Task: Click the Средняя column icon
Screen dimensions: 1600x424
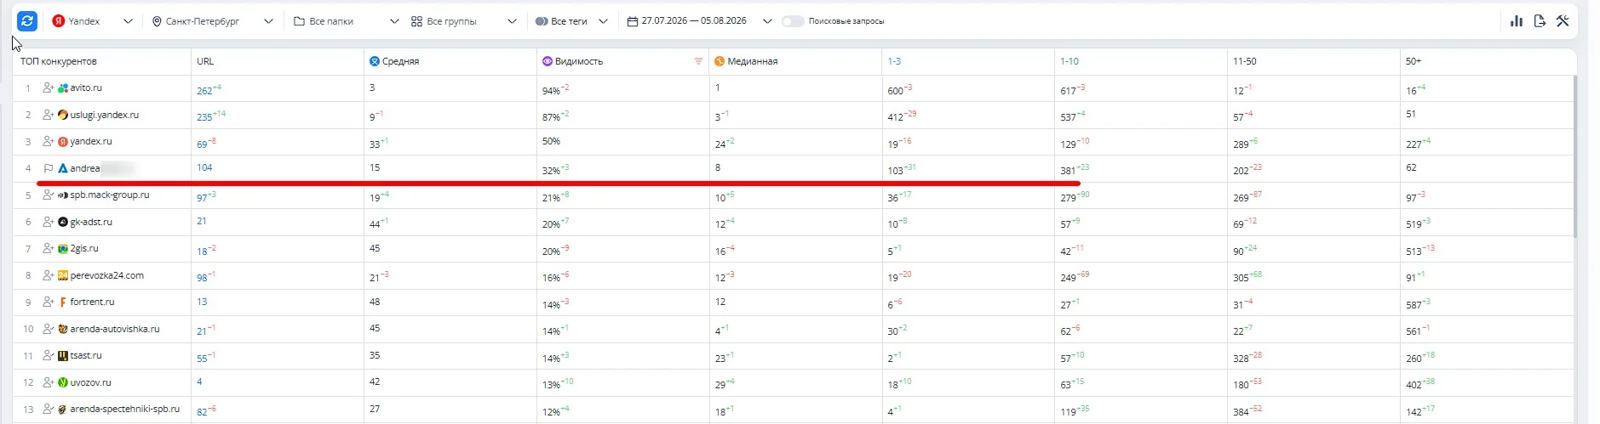Action: point(375,61)
